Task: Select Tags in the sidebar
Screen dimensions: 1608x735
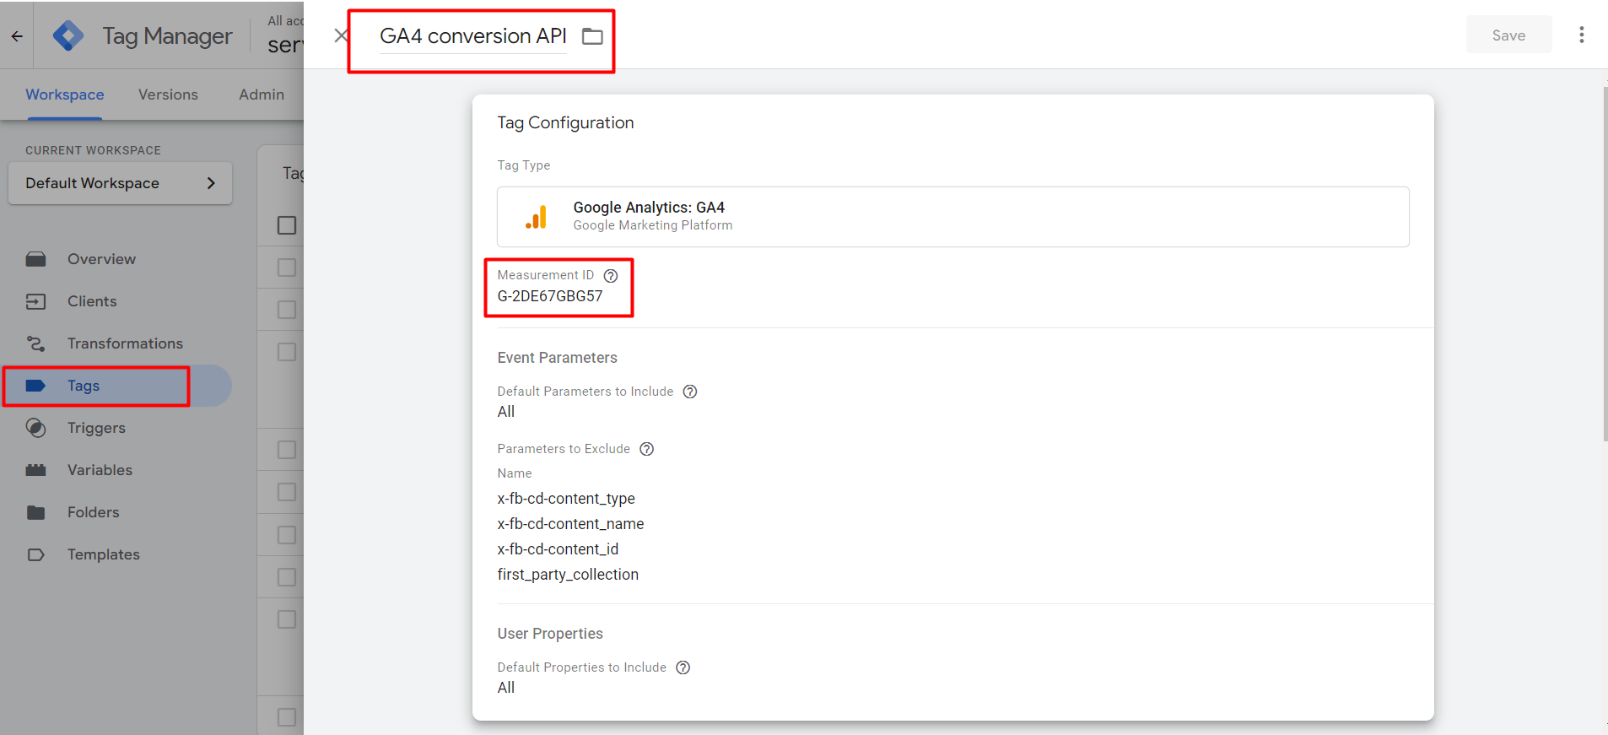Action: [x=116, y=386]
